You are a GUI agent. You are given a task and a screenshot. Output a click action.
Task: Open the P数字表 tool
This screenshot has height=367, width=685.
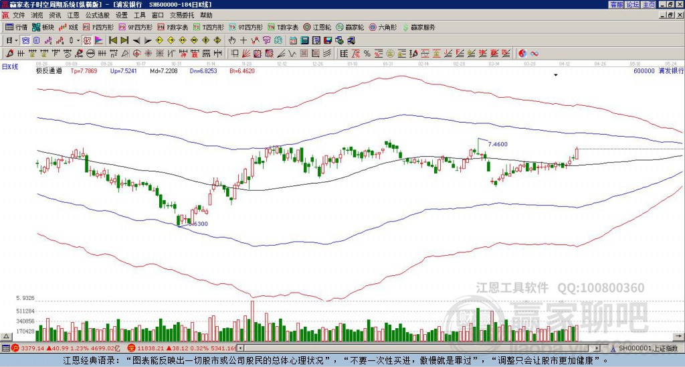[173, 27]
